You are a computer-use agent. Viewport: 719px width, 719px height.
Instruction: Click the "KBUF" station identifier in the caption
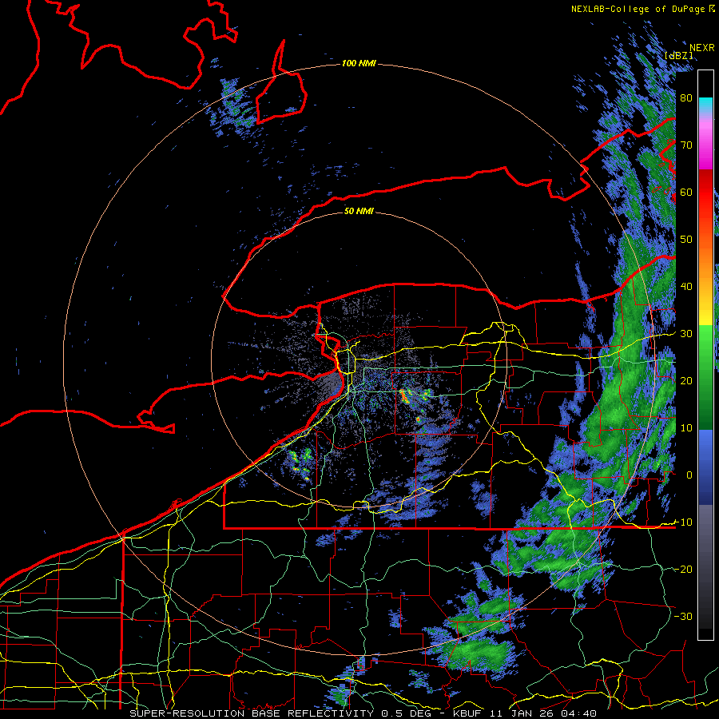coord(469,713)
